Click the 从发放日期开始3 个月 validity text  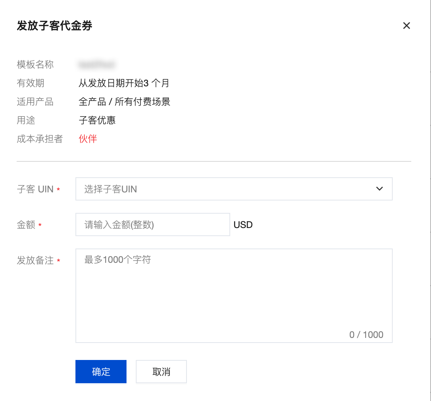124,83
